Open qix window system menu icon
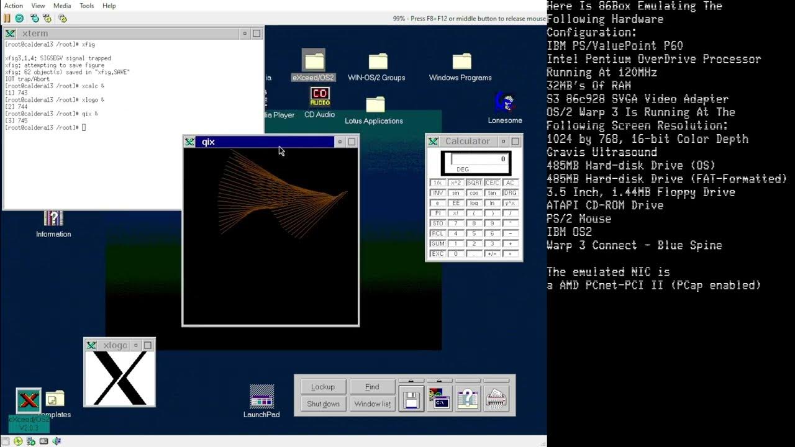This screenshot has height=447, width=795. click(x=189, y=142)
